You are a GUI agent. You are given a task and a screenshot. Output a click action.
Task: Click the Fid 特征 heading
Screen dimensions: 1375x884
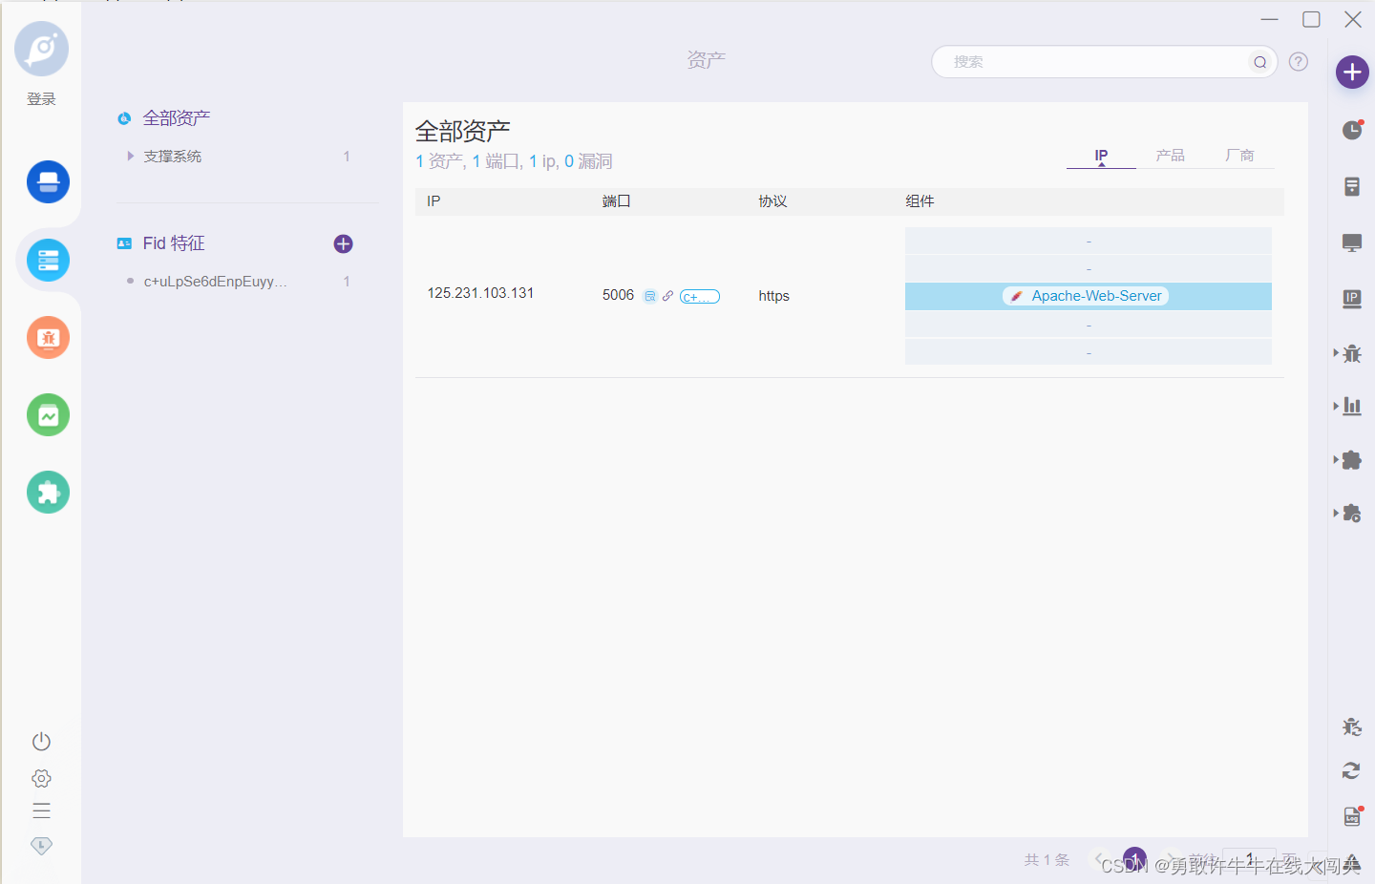[x=174, y=243]
